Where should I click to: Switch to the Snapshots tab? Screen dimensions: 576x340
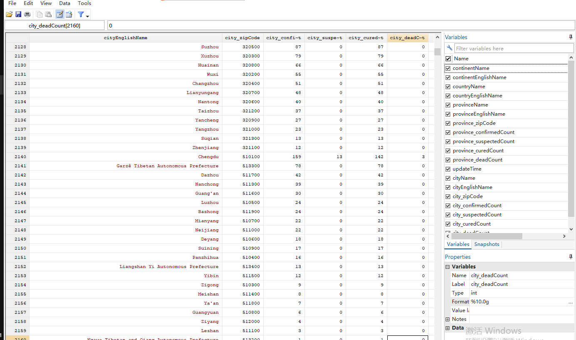pyautogui.click(x=486, y=244)
